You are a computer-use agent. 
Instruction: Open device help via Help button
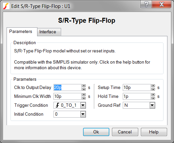(x=154, y=132)
